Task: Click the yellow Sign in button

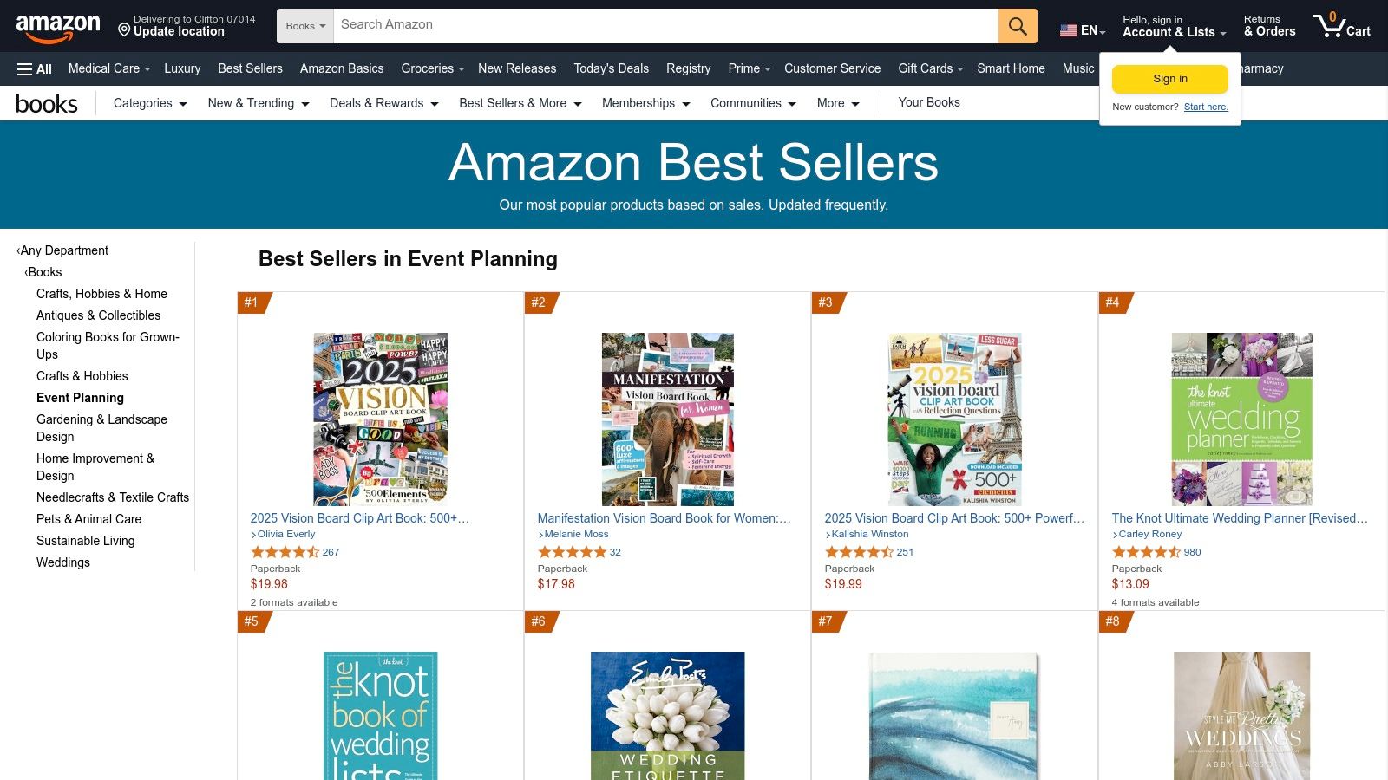Action: tap(1169, 78)
